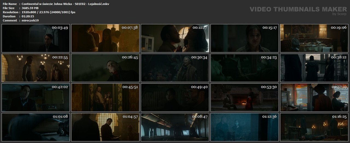Viewport: 350px width, 143px height.
Task: Choose the thumbnail at 00:38:12
Action: (314, 68)
